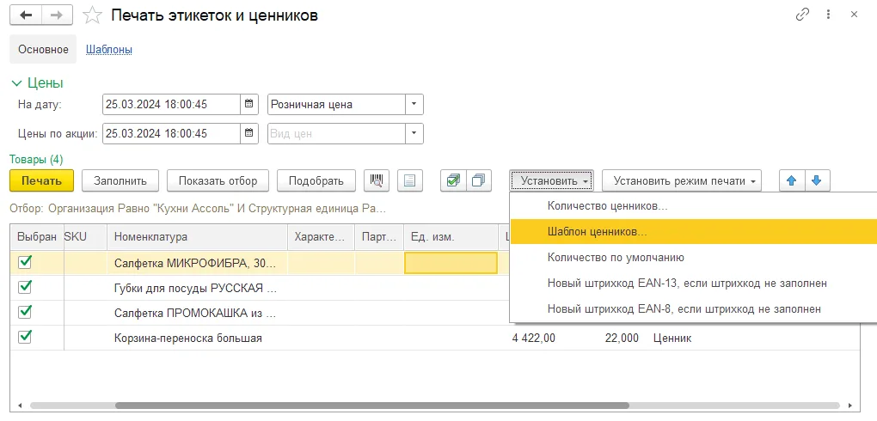The width and height of the screenshot is (877, 421).
Task: Switch to Основное tab
Action: pyautogui.click(x=43, y=49)
